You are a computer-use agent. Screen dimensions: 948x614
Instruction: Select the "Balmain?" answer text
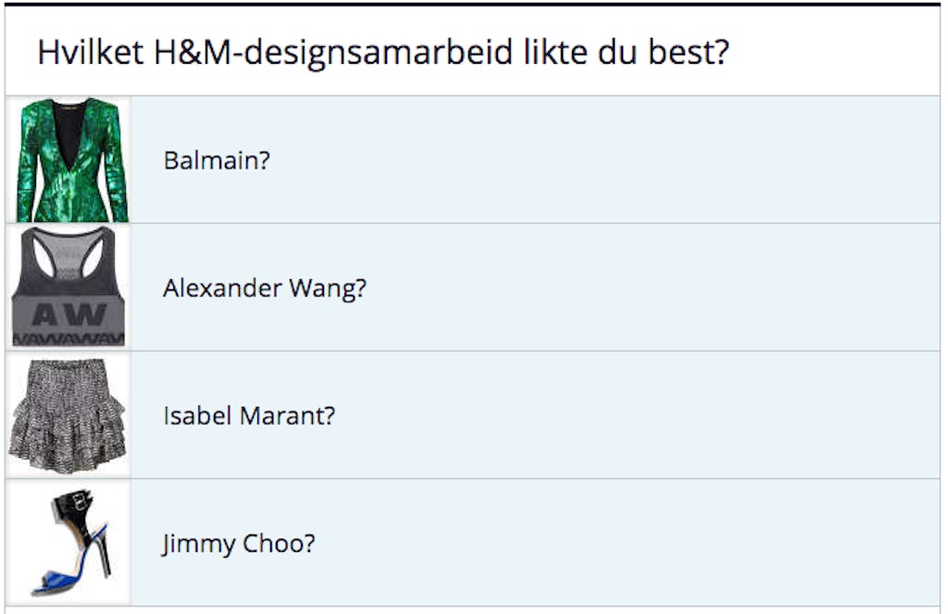pos(217,160)
